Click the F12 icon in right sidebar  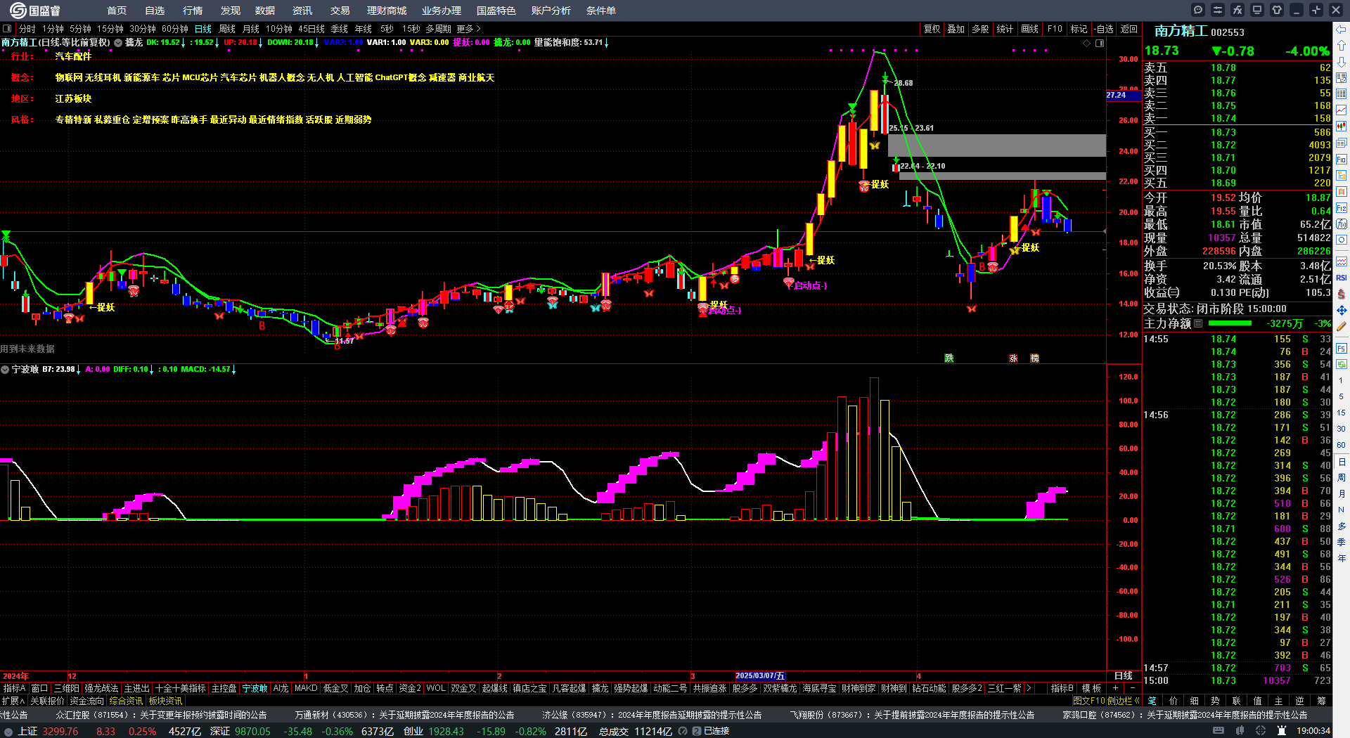tap(1342, 208)
